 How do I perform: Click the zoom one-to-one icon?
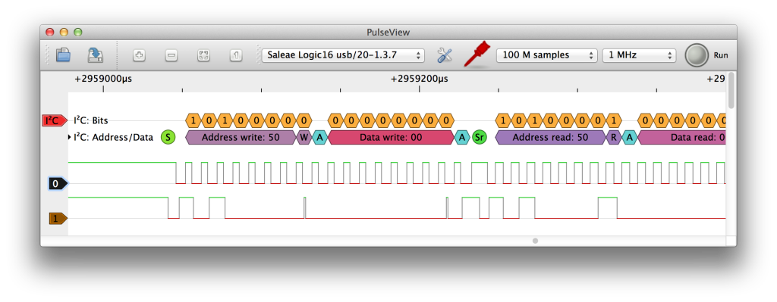(x=236, y=55)
